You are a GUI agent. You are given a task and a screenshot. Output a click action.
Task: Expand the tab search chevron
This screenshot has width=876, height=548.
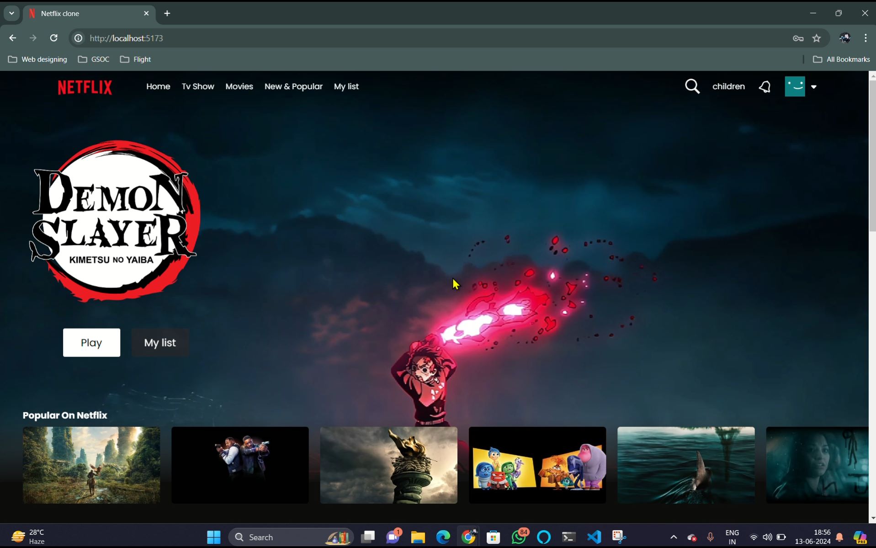point(11,13)
